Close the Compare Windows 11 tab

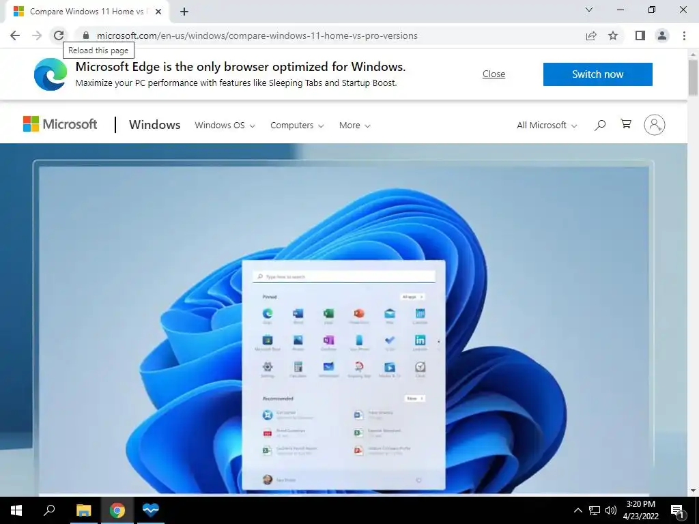(158, 12)
